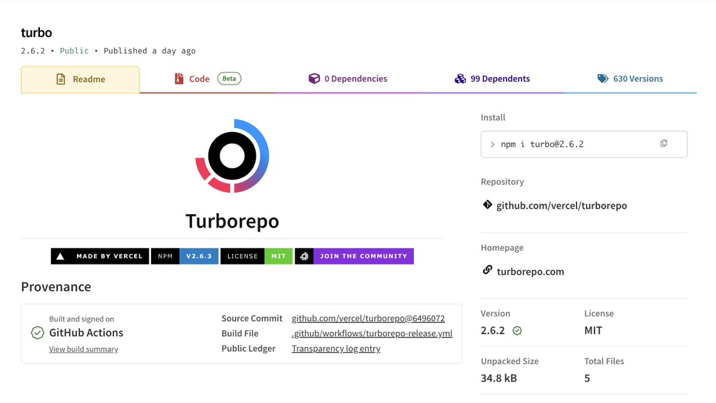This screenshot has width=716, height=403.
Task: Click the Total Files value 5
Action: tap(587, 378)
